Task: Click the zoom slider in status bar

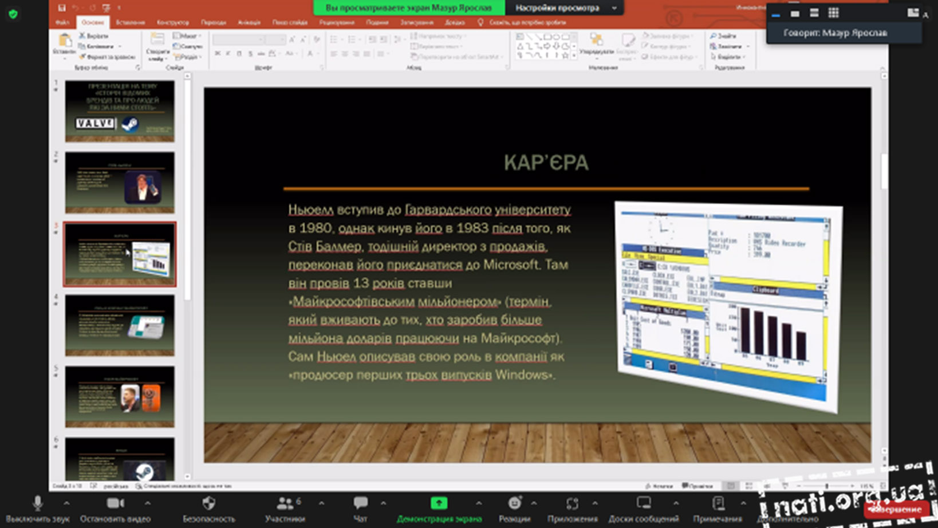Action: click(826, 486)
